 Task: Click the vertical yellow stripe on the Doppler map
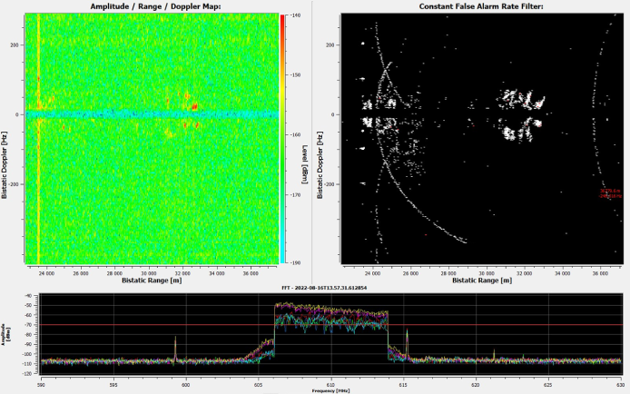coord(38,182)
